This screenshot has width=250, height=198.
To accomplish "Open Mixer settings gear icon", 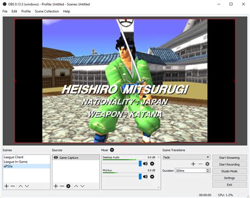I will (112, 150).
